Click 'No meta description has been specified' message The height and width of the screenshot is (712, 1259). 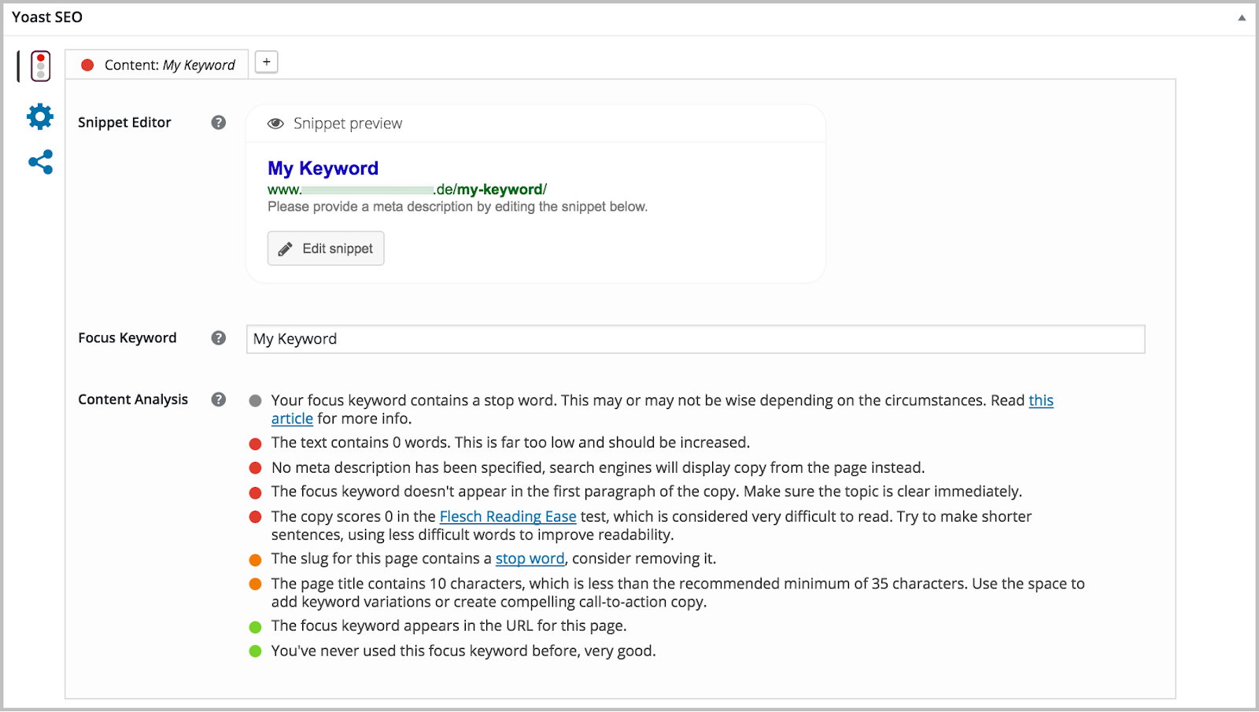coord(598,467)
